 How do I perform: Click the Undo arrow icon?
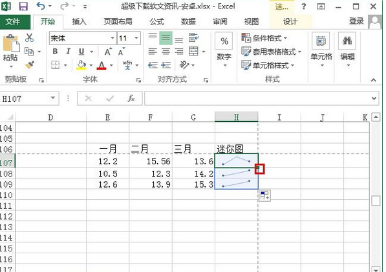(x=40, y=6)
